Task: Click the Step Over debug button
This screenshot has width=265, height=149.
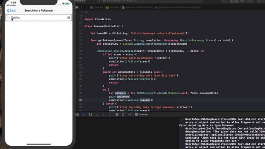Action: click(97, 115)
